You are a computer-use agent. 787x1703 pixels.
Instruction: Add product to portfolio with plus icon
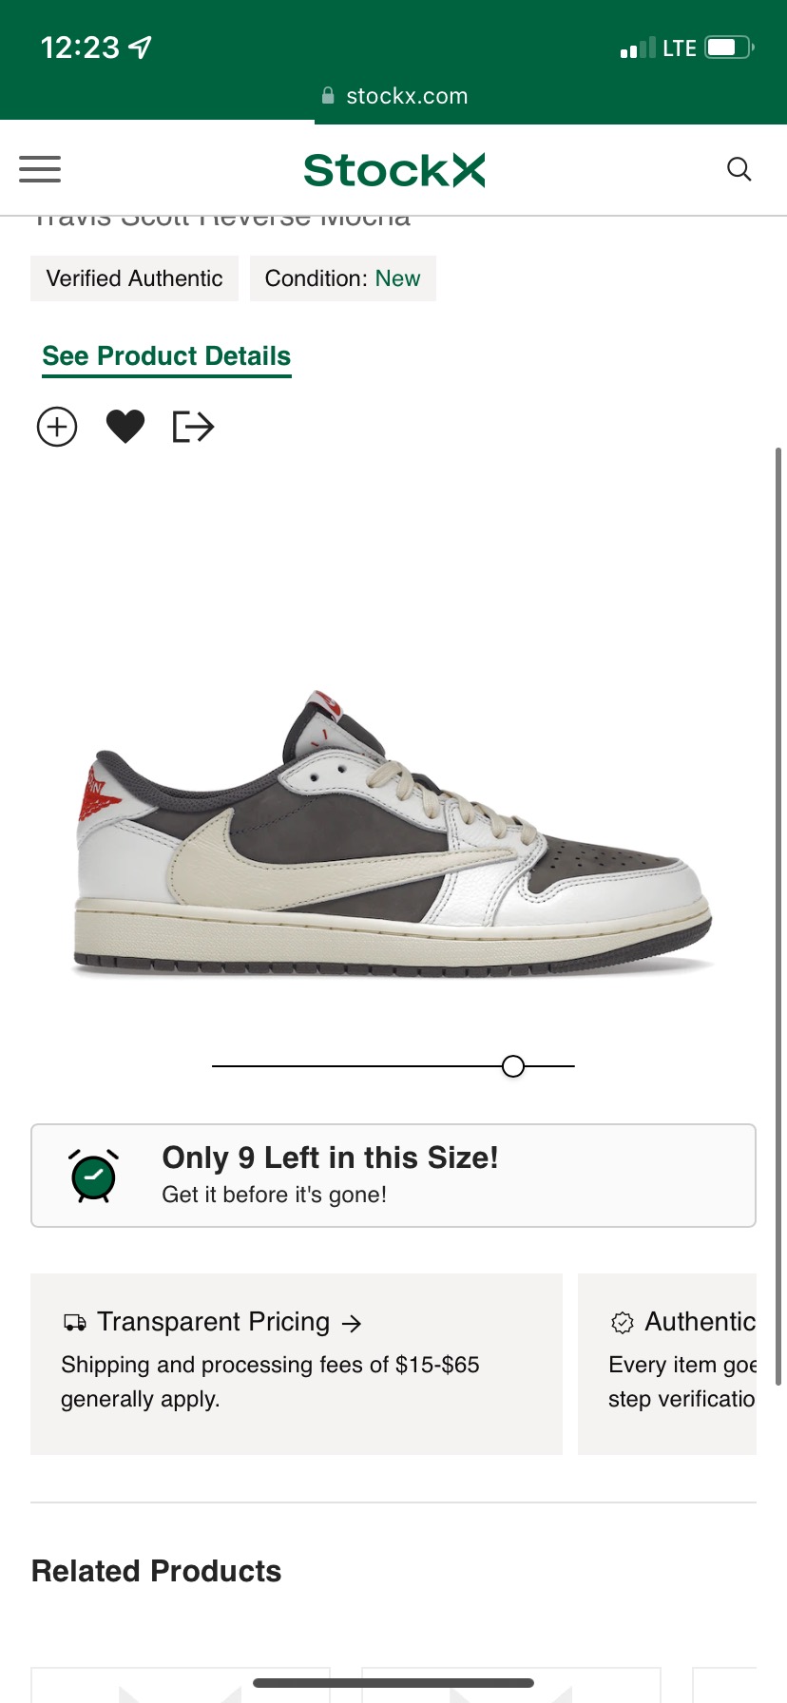(57, 427)
